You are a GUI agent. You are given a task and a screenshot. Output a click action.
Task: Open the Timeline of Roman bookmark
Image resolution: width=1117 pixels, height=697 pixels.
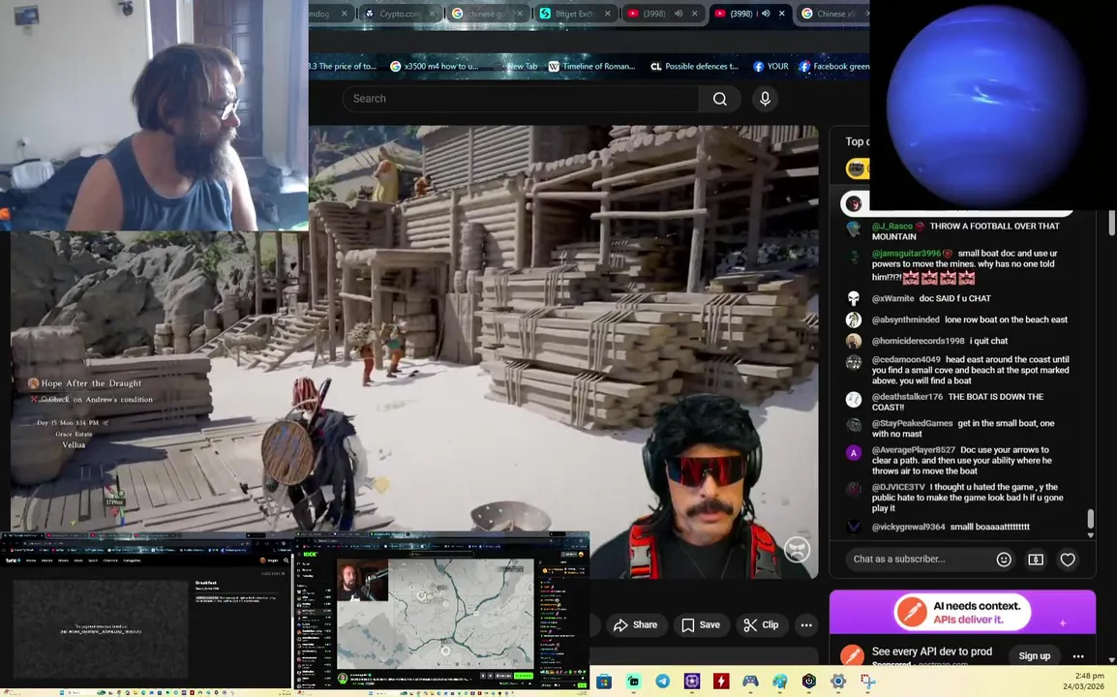(592, 66)
